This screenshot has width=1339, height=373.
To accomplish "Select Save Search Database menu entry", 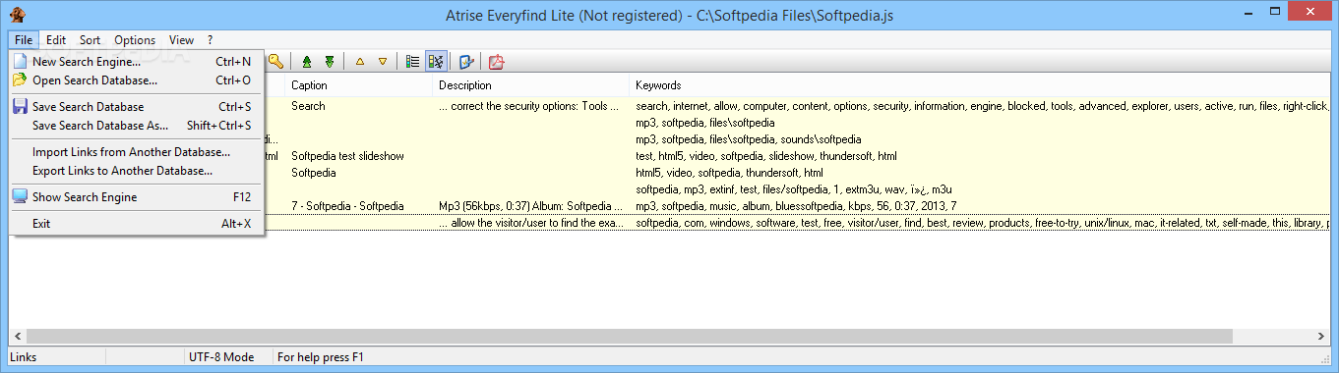I will tap(136, 107).
